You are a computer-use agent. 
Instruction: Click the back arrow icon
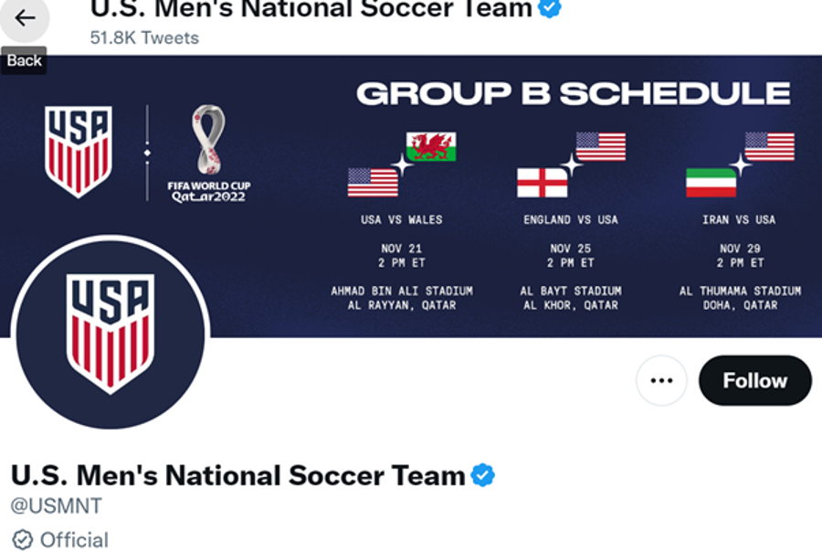[25, 16]
